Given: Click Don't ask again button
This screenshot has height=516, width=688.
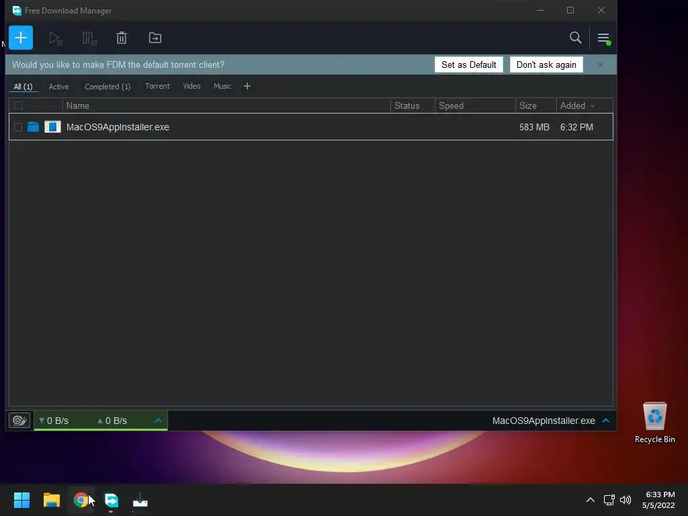Looking at the screenshot, I should point(546,64).
